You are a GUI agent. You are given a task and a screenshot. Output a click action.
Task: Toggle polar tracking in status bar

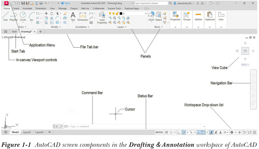tap(184, 132)
